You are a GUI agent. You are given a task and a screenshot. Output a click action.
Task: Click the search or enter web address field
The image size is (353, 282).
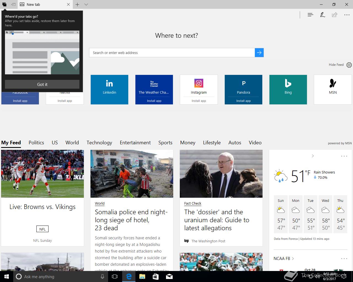pos(172,53)
